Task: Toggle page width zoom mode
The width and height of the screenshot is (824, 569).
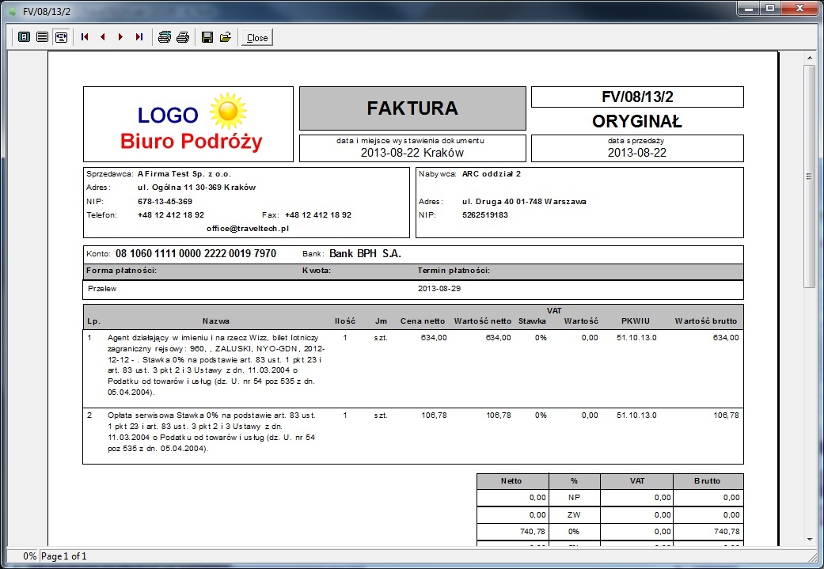Action: [x=62, y=37]
